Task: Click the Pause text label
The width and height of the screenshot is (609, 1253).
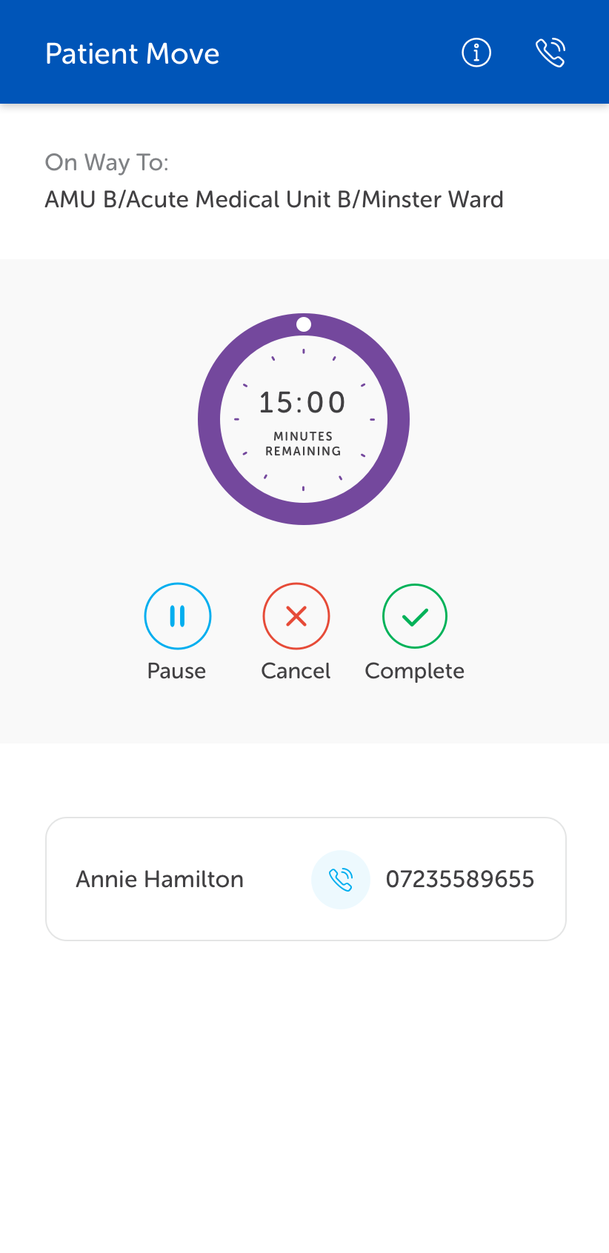Action: (x=176, y=671)
